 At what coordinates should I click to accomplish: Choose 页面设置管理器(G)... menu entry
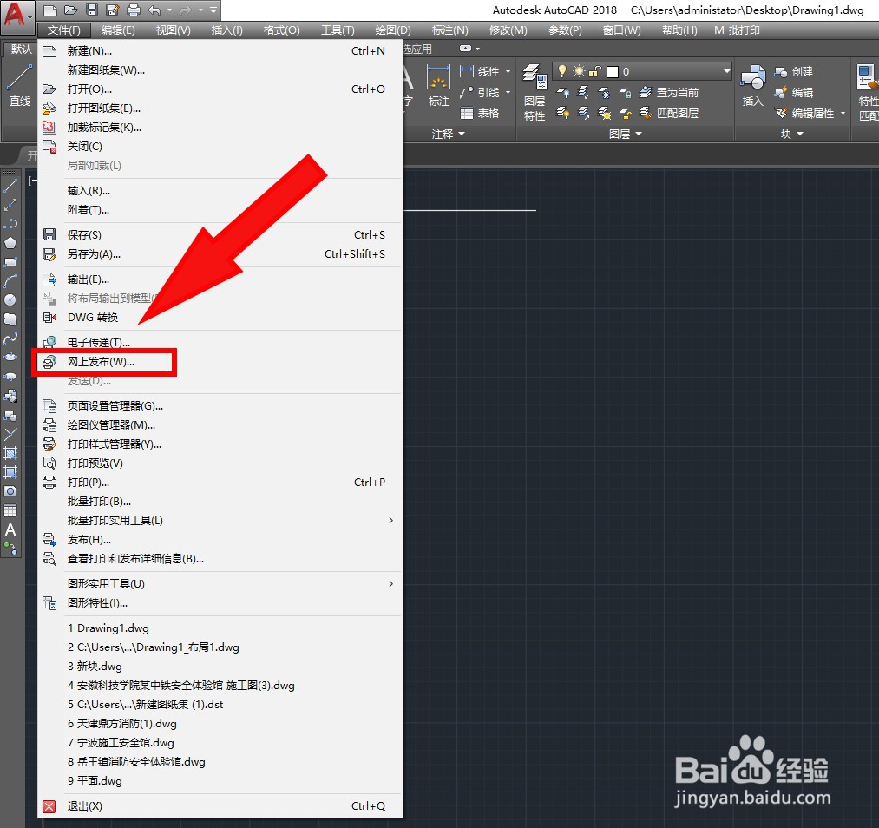point(220,406)
